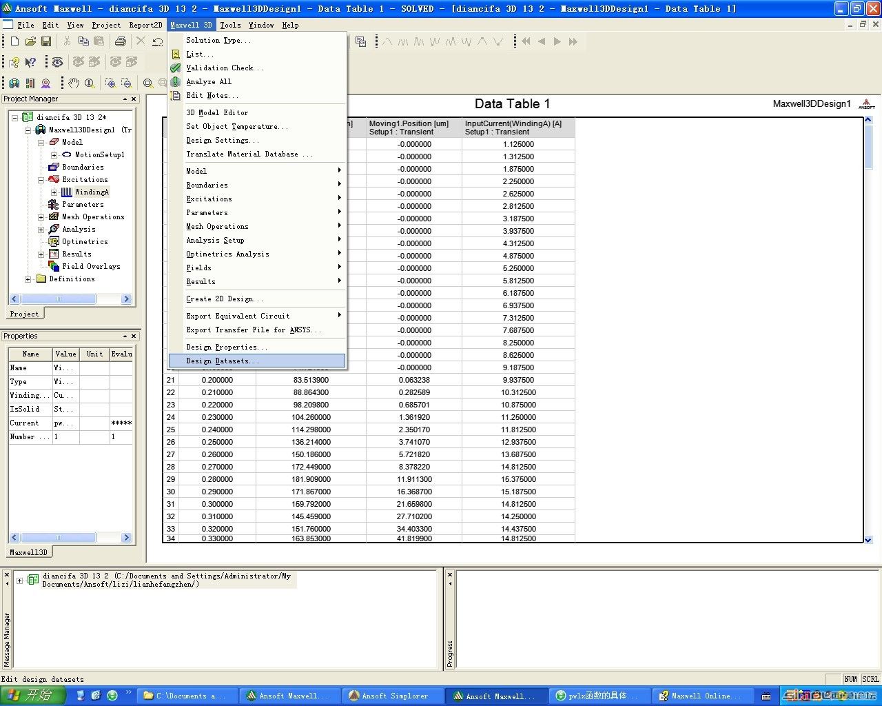The image size is (882, 706).
Task: Activate the What's This pointer-help icon
Action: (30, 62)
